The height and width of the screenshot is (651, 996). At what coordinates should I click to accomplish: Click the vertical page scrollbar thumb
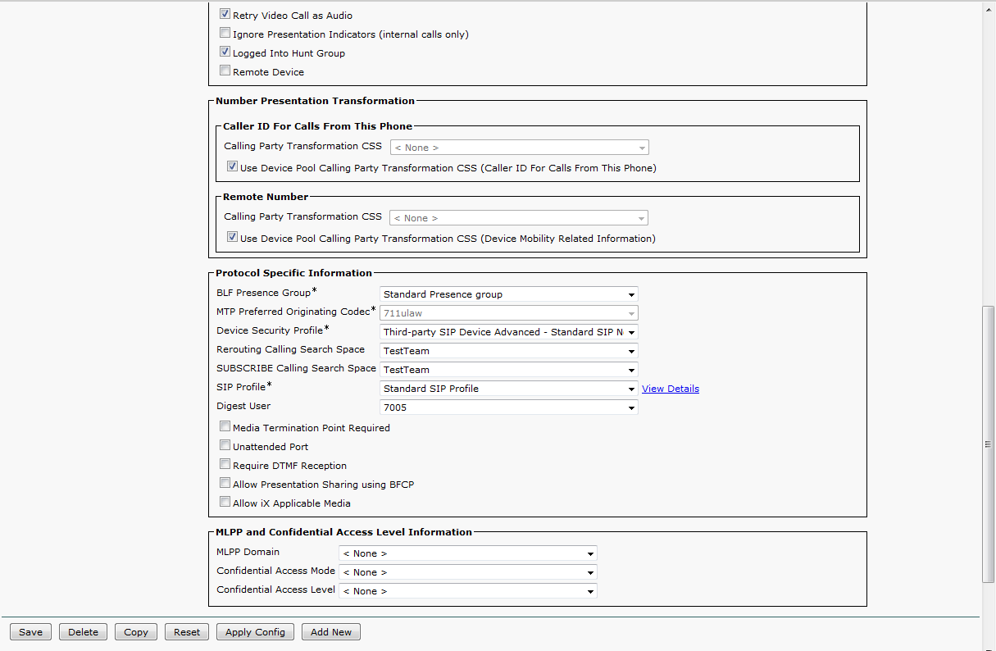pyautogui.click(x=988, y=444)
